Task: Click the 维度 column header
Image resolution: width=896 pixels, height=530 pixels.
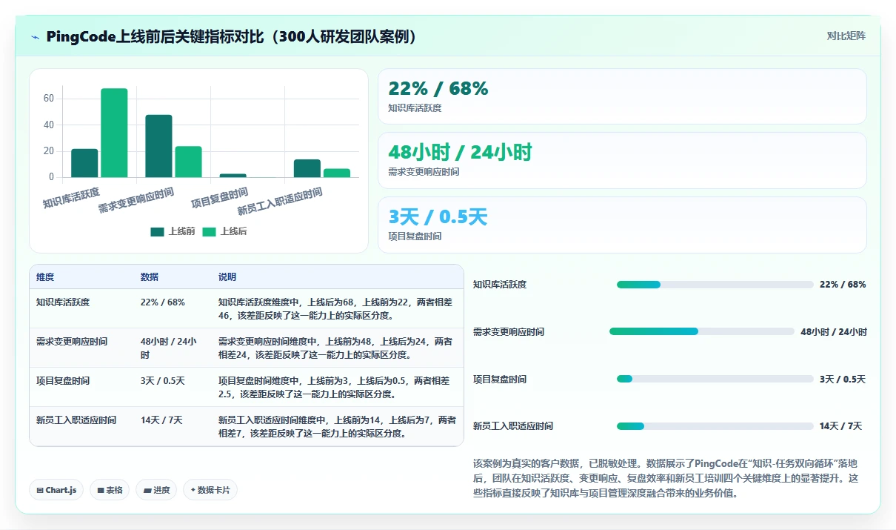Action: (x=45, y=276)
